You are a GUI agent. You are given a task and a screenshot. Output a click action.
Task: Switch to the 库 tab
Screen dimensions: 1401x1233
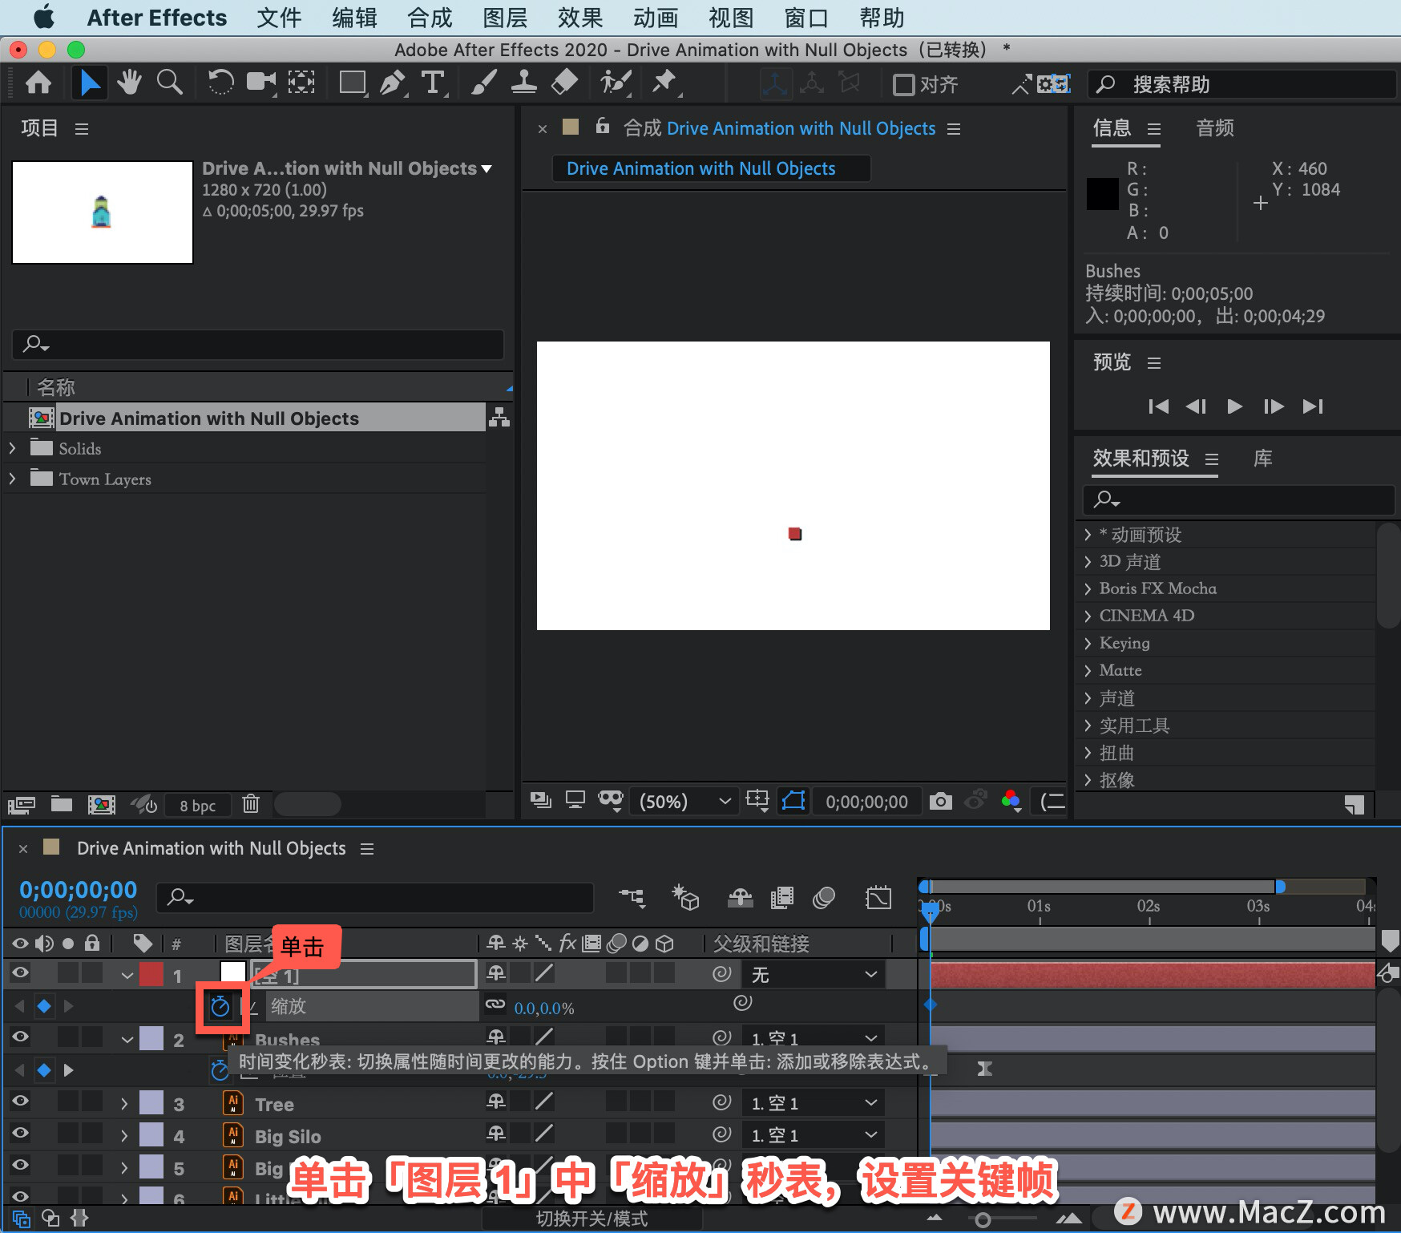[x=1263, y=459]
